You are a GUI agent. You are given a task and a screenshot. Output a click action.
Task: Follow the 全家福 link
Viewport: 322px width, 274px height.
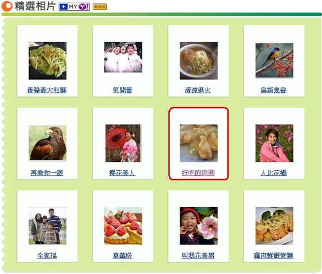click(x=47, y=255)
